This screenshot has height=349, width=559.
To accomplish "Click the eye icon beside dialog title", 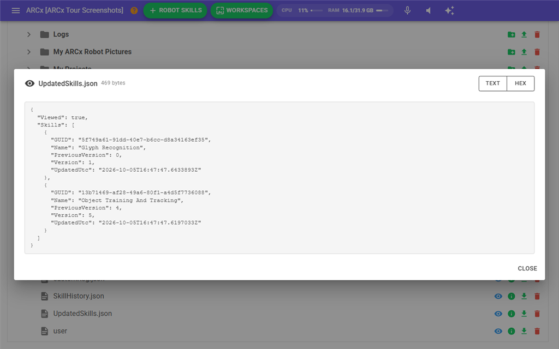I will coord(29,83).
